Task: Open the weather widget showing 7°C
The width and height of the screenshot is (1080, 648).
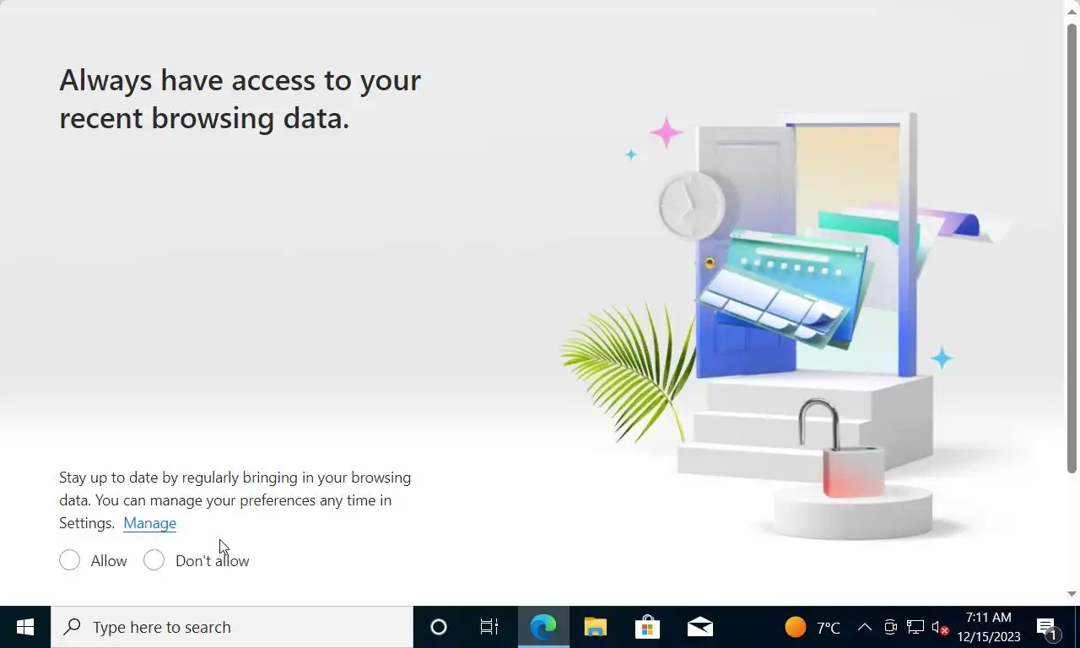Action: pyautogui.click(x=813, y=627)
